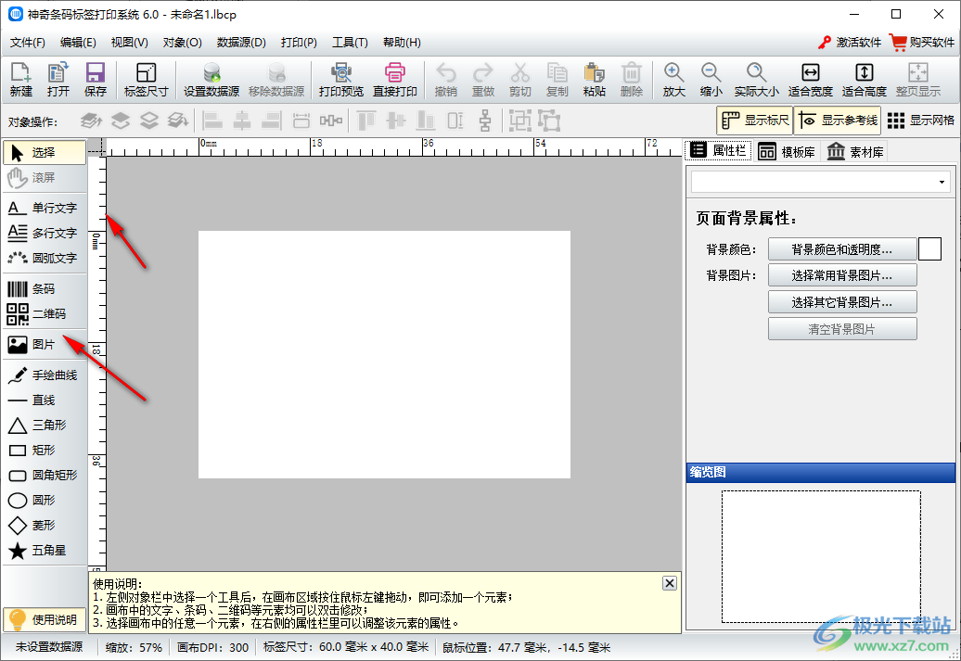This screenshot has width=961, height=661.
Task: Toggle 显示标尺 ruler display
Action: pos(754,121)
